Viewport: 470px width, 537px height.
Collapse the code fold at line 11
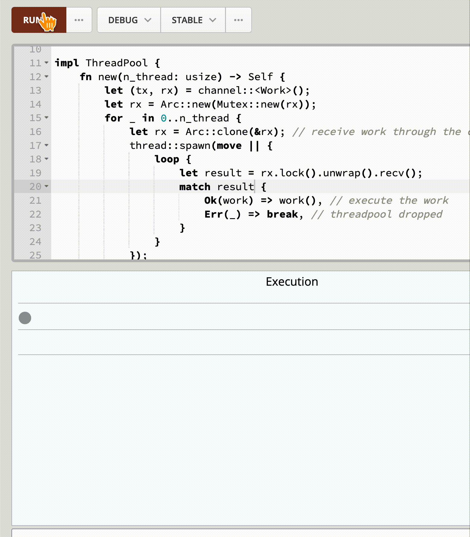pos(46,63)
